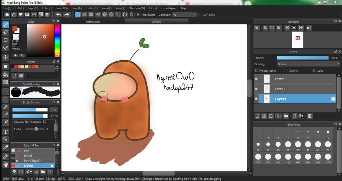Switch to the fdsfsd.mdp tab
Image resolution: width=342 pixels, height=181 pixels.
[x=93, y=22]
